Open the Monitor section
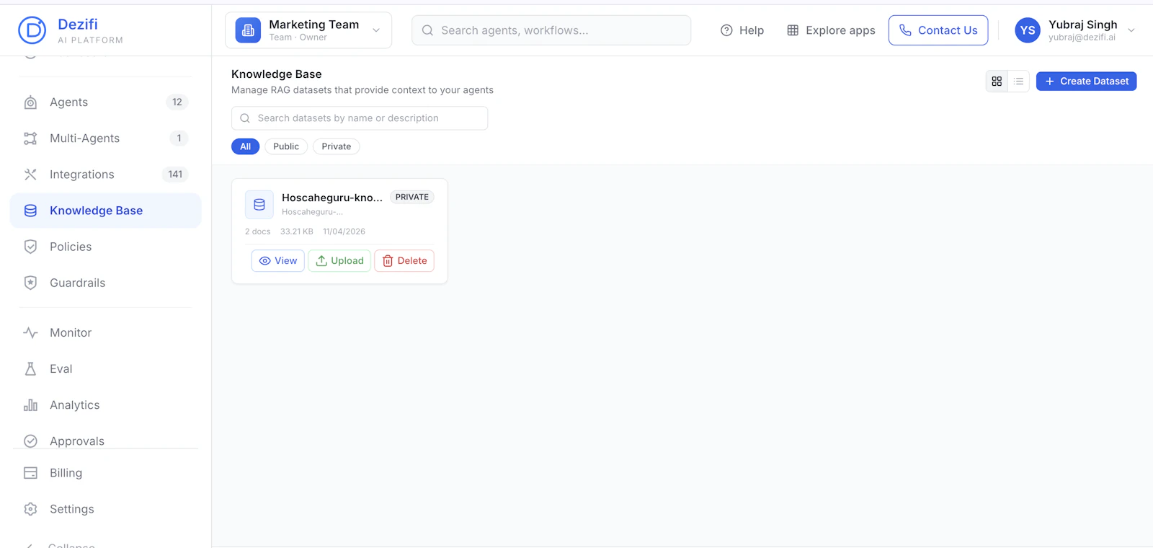1153x548 pixels. (105, 332)
